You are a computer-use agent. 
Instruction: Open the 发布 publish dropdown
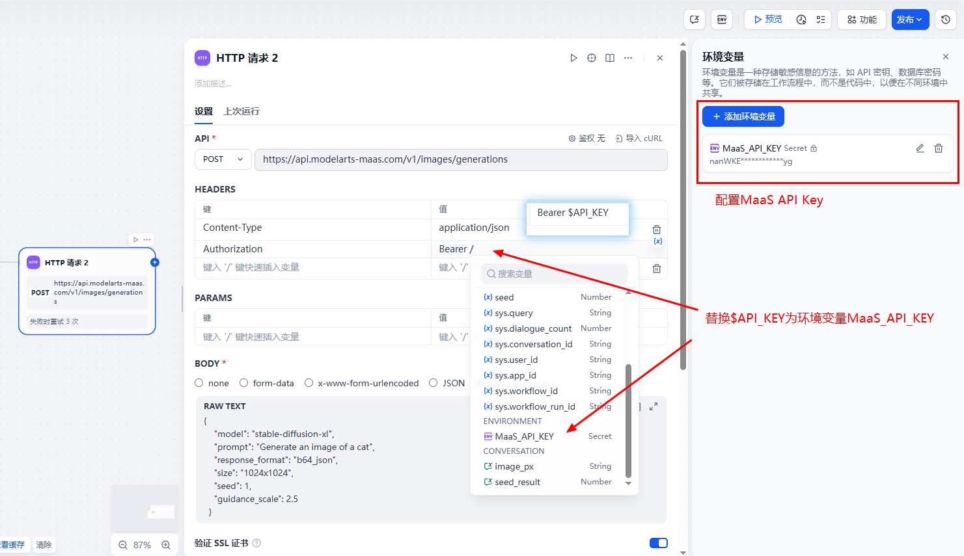[910, 20]
